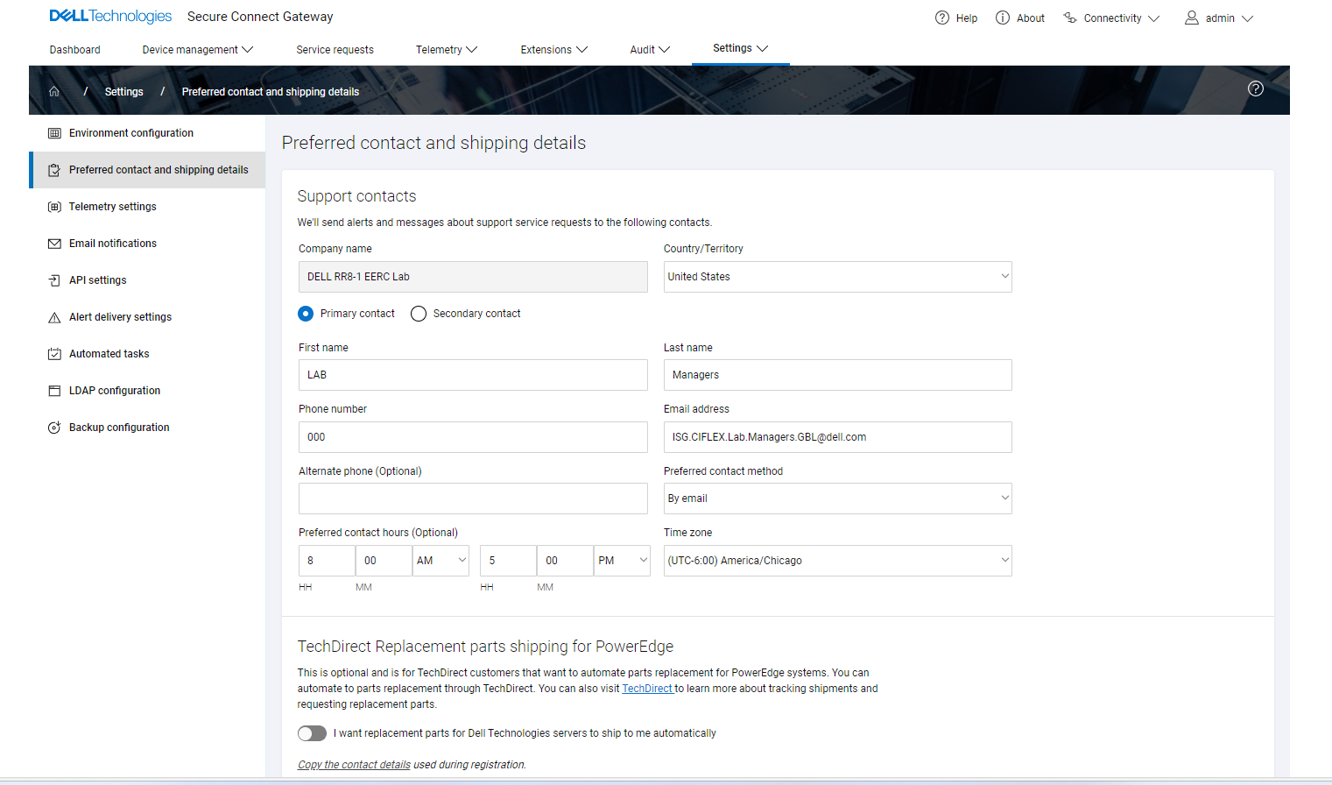Click the Alternate phone input field
Screen dimensions: 1332x785
click(x=473, y=498)
